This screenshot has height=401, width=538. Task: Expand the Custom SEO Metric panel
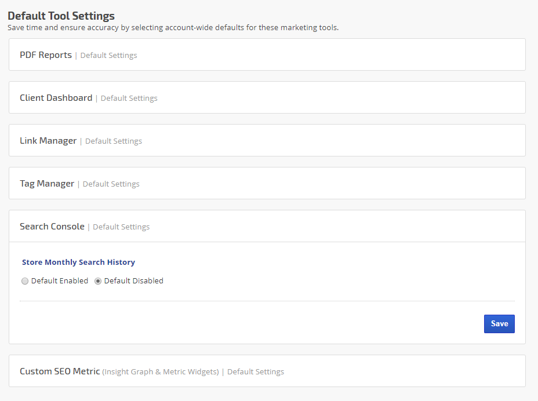click(x=60, y=371)
